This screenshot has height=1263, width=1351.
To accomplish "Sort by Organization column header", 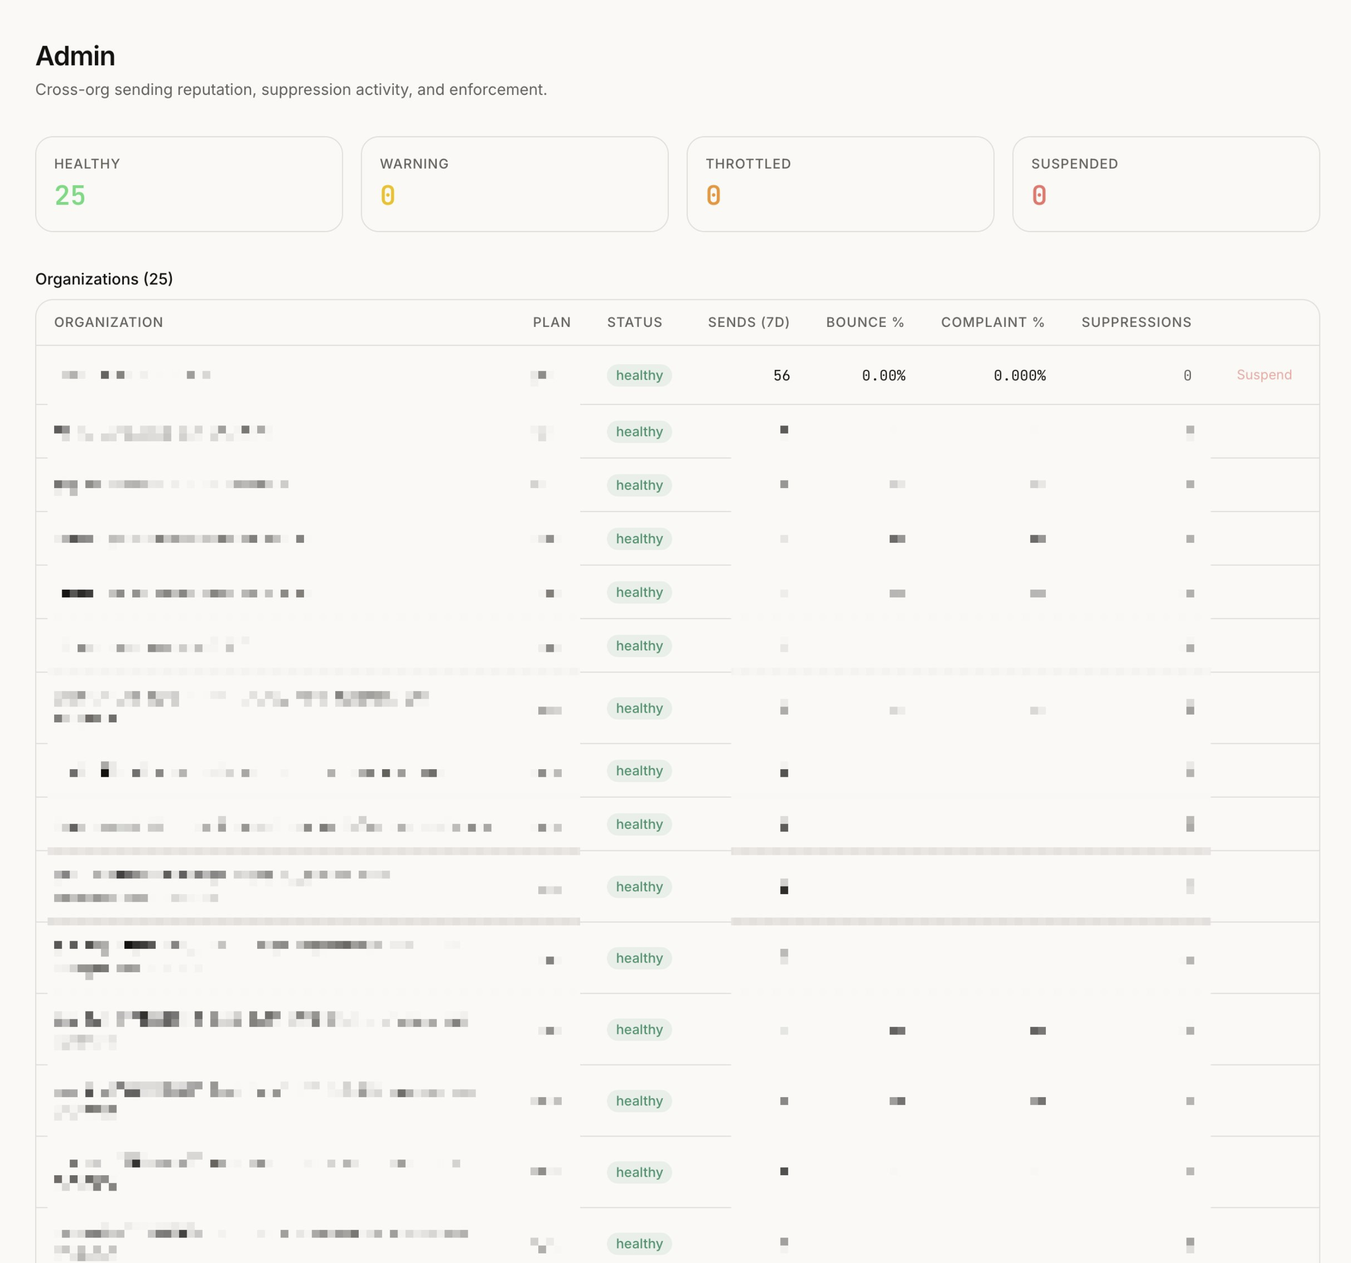I will tap(109, 322).
